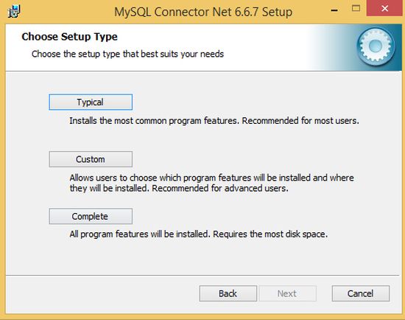Click the gear logo in the header
405x320 pixels.
tap(376, 46)
